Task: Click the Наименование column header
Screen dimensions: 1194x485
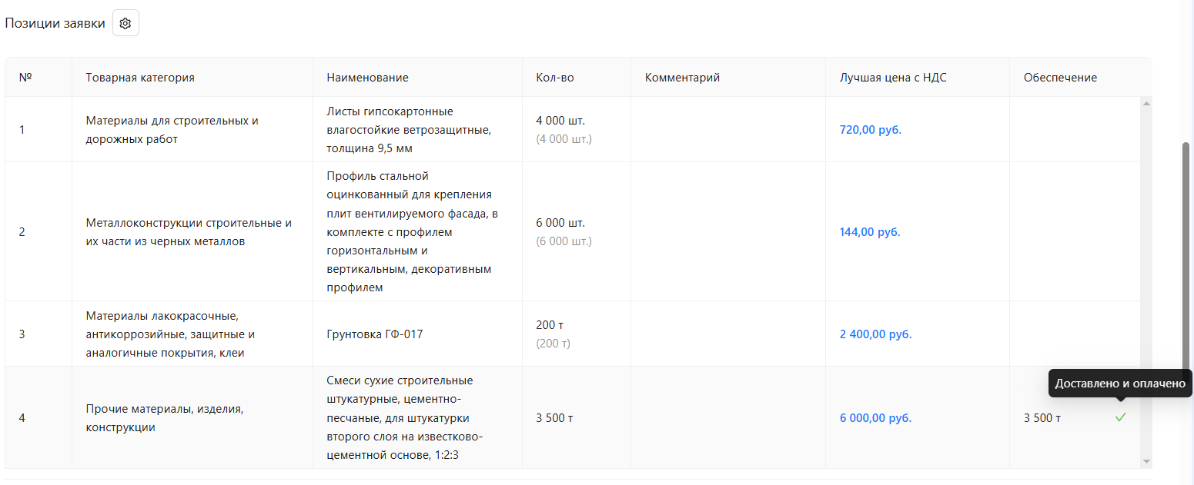Action: pos(367,78)
